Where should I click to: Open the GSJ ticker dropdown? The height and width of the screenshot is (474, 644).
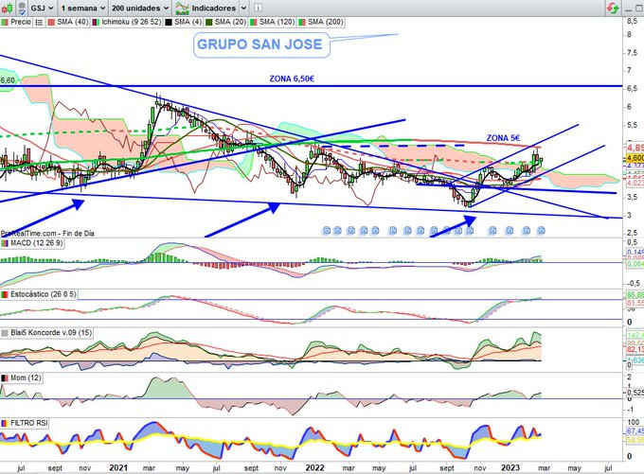pyautogui.click(x=43, y=8)
